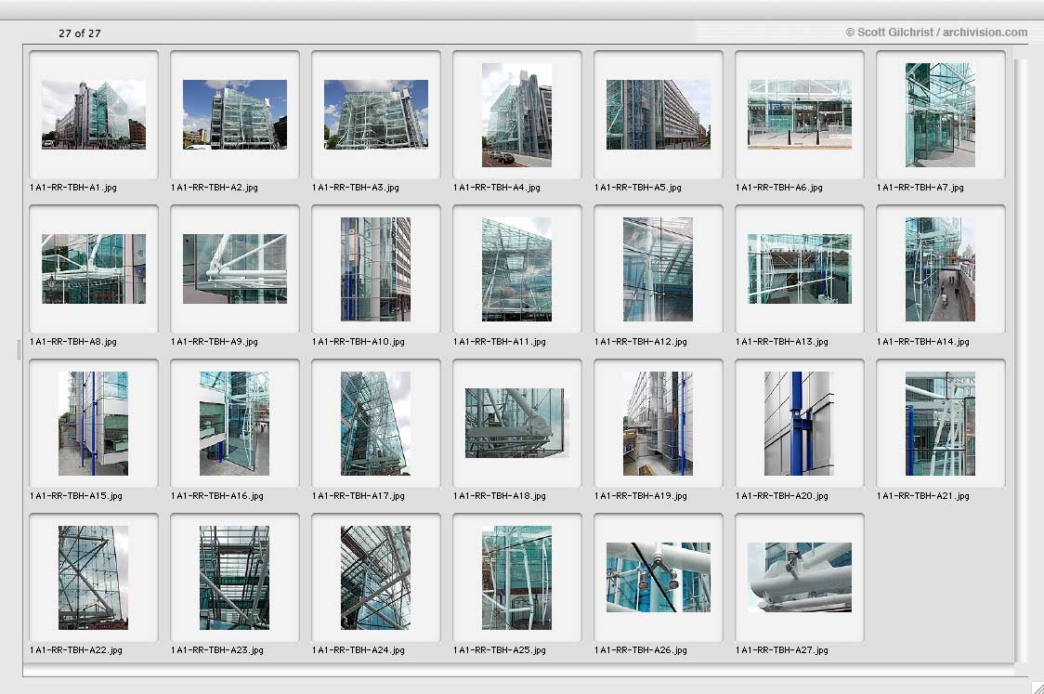Select the thumbnail image of 1A1-RR-TBH-A23.jpg

pyautogui.click(x=234, y=578)
